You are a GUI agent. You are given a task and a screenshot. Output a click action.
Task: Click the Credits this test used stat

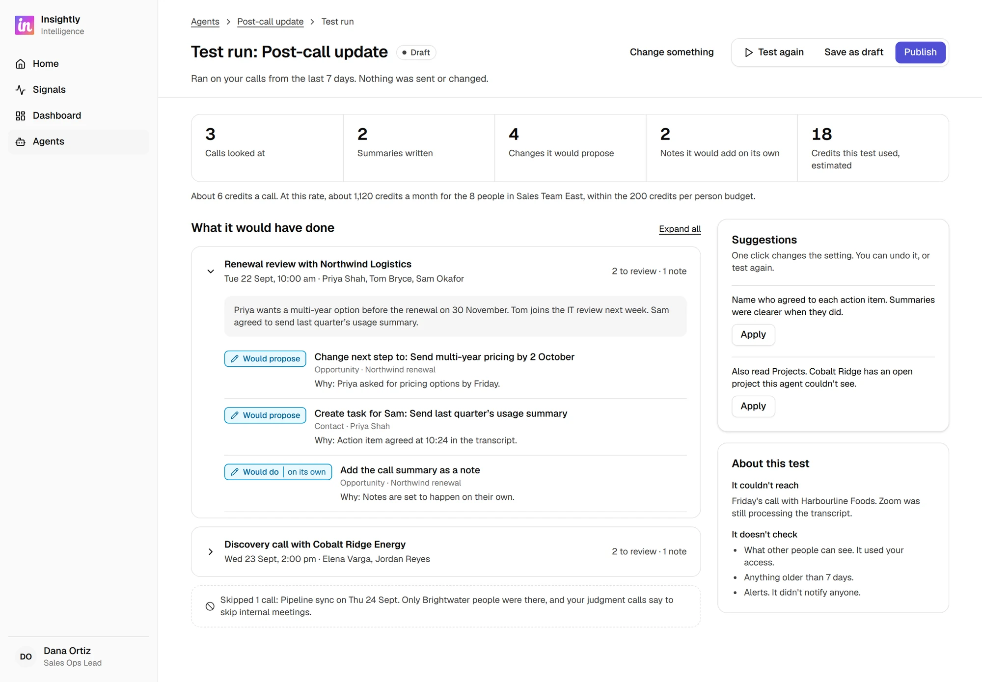873,148
